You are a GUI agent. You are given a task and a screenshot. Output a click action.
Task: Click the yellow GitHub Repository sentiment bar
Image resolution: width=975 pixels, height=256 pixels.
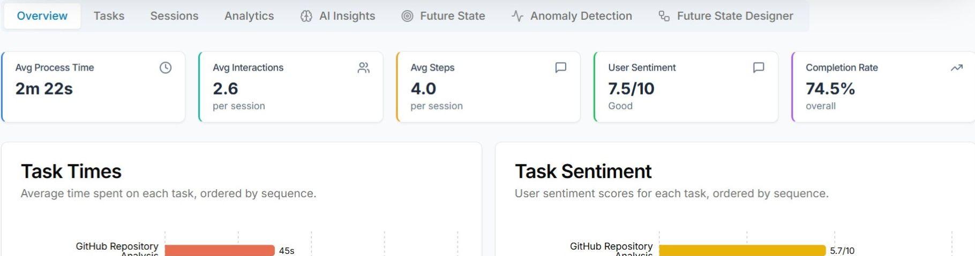pyautogui.click(x=742, y=250)
